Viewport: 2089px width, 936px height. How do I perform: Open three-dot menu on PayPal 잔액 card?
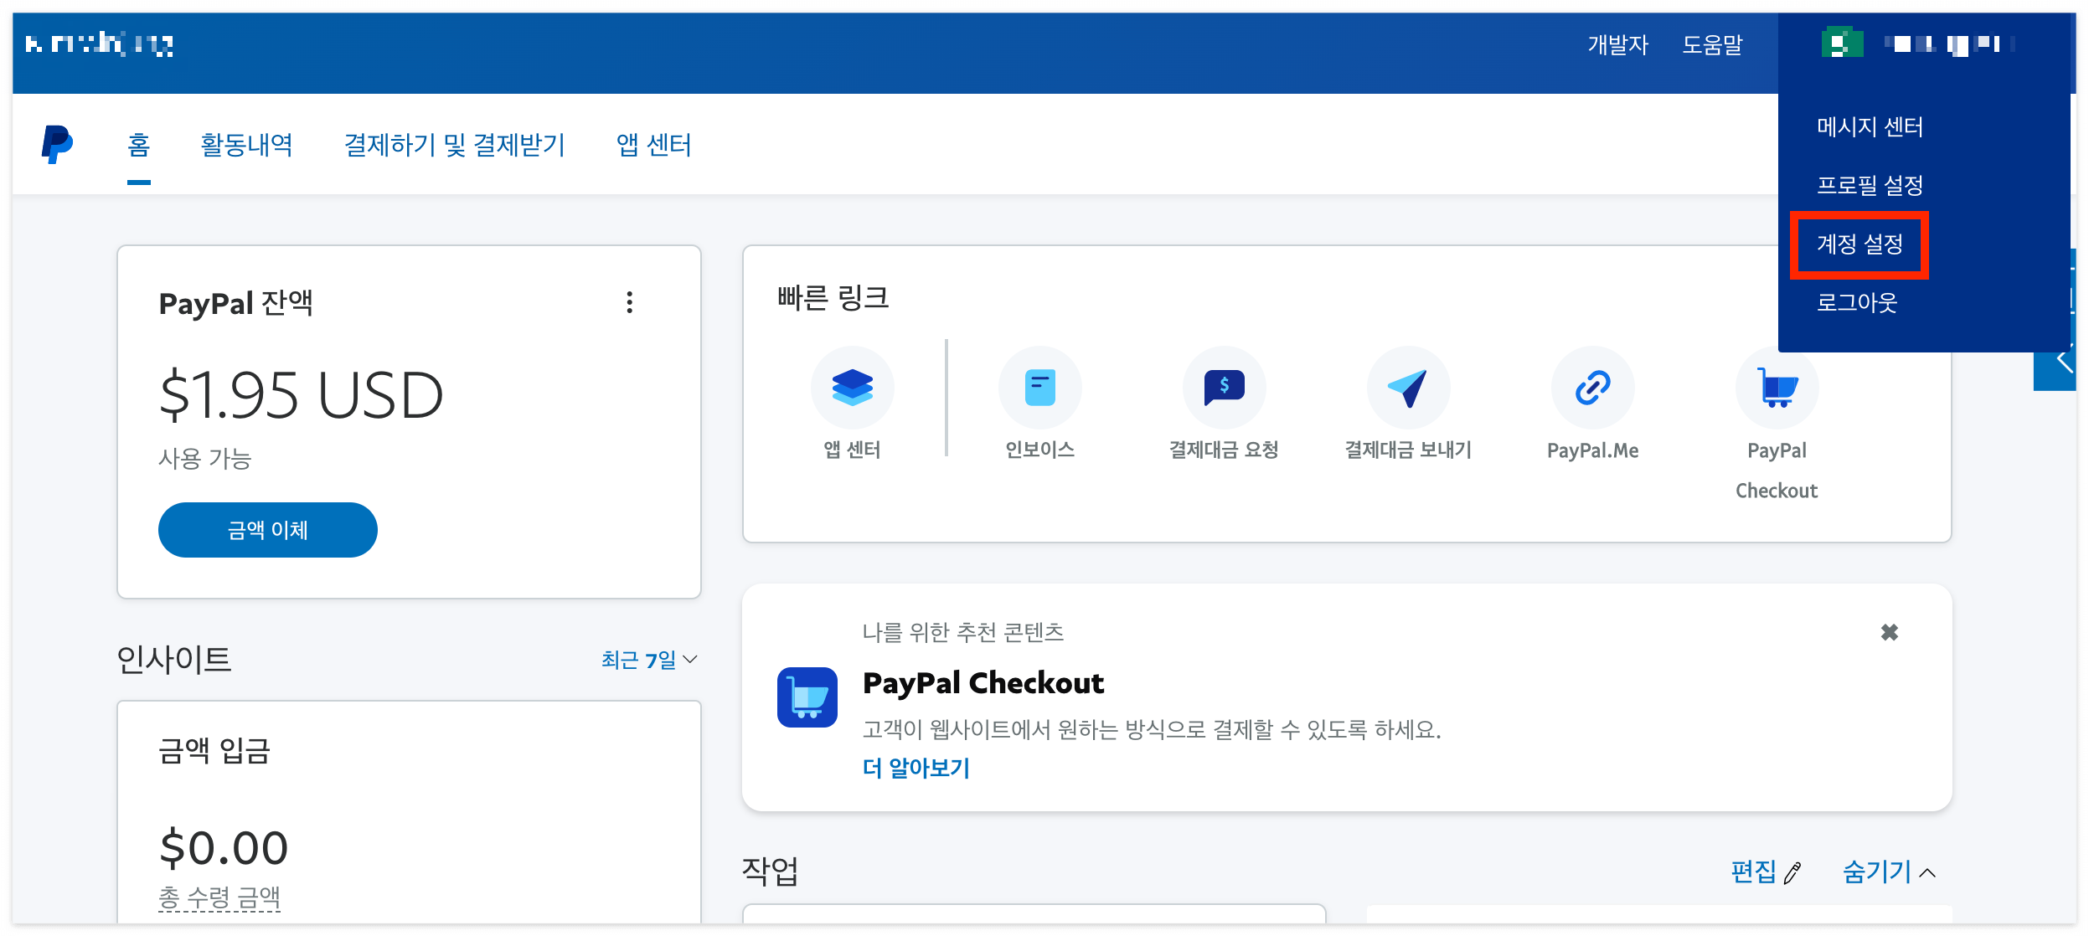click(x=630, y=302)
